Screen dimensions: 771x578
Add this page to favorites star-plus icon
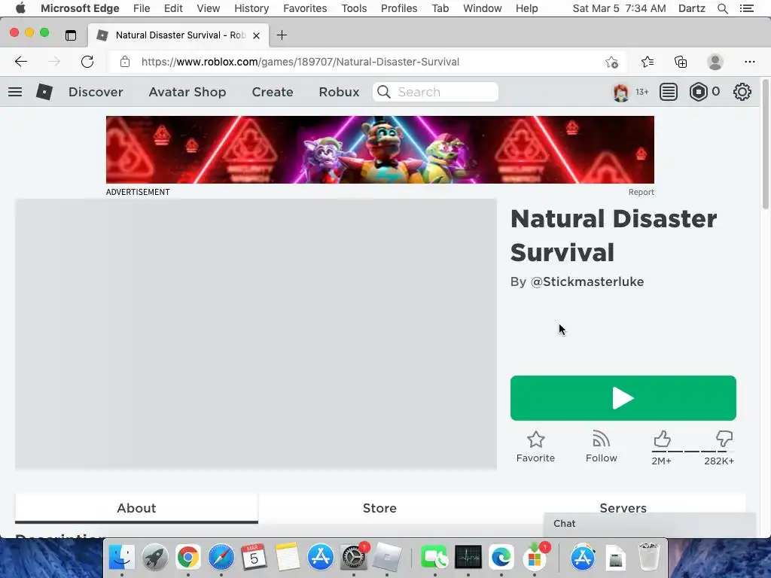coord(611,62)
